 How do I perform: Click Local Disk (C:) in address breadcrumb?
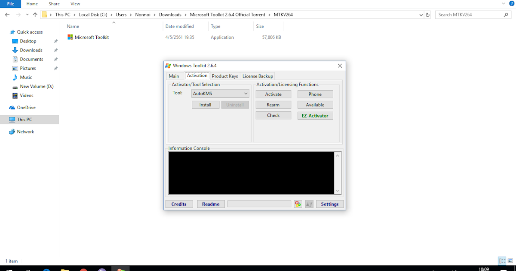93,15
